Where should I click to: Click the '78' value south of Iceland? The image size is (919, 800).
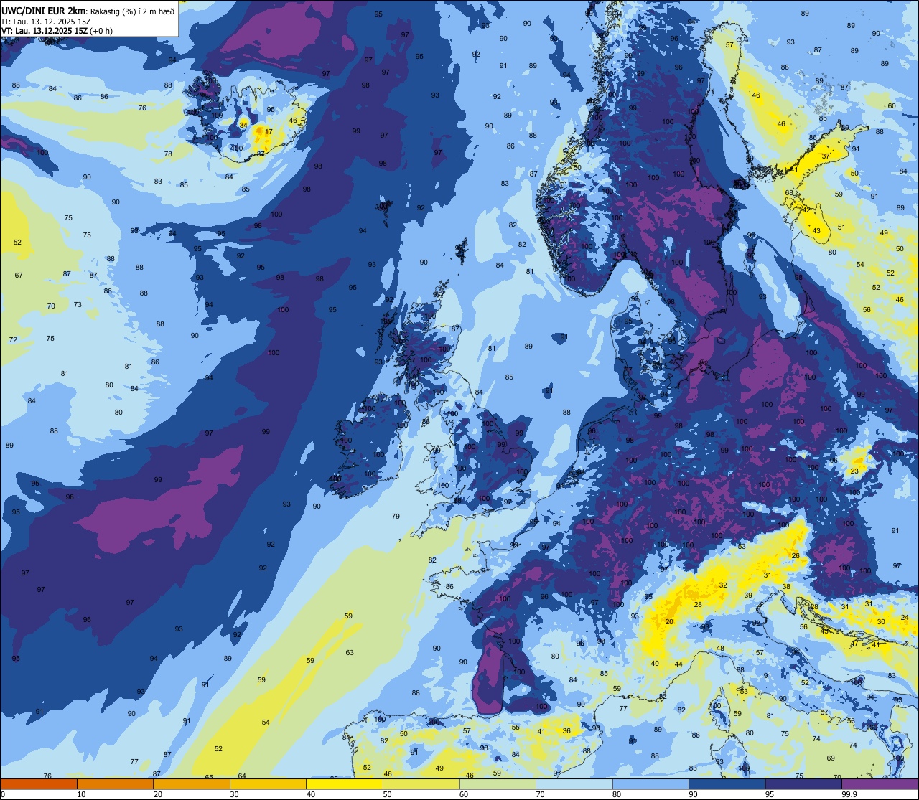(x=168, y=154)
